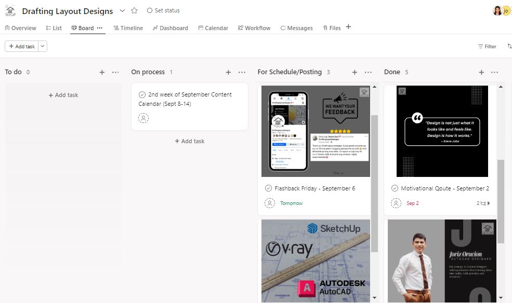Open the Messages tab
The image size is (512, 303).
click(296, 28)
